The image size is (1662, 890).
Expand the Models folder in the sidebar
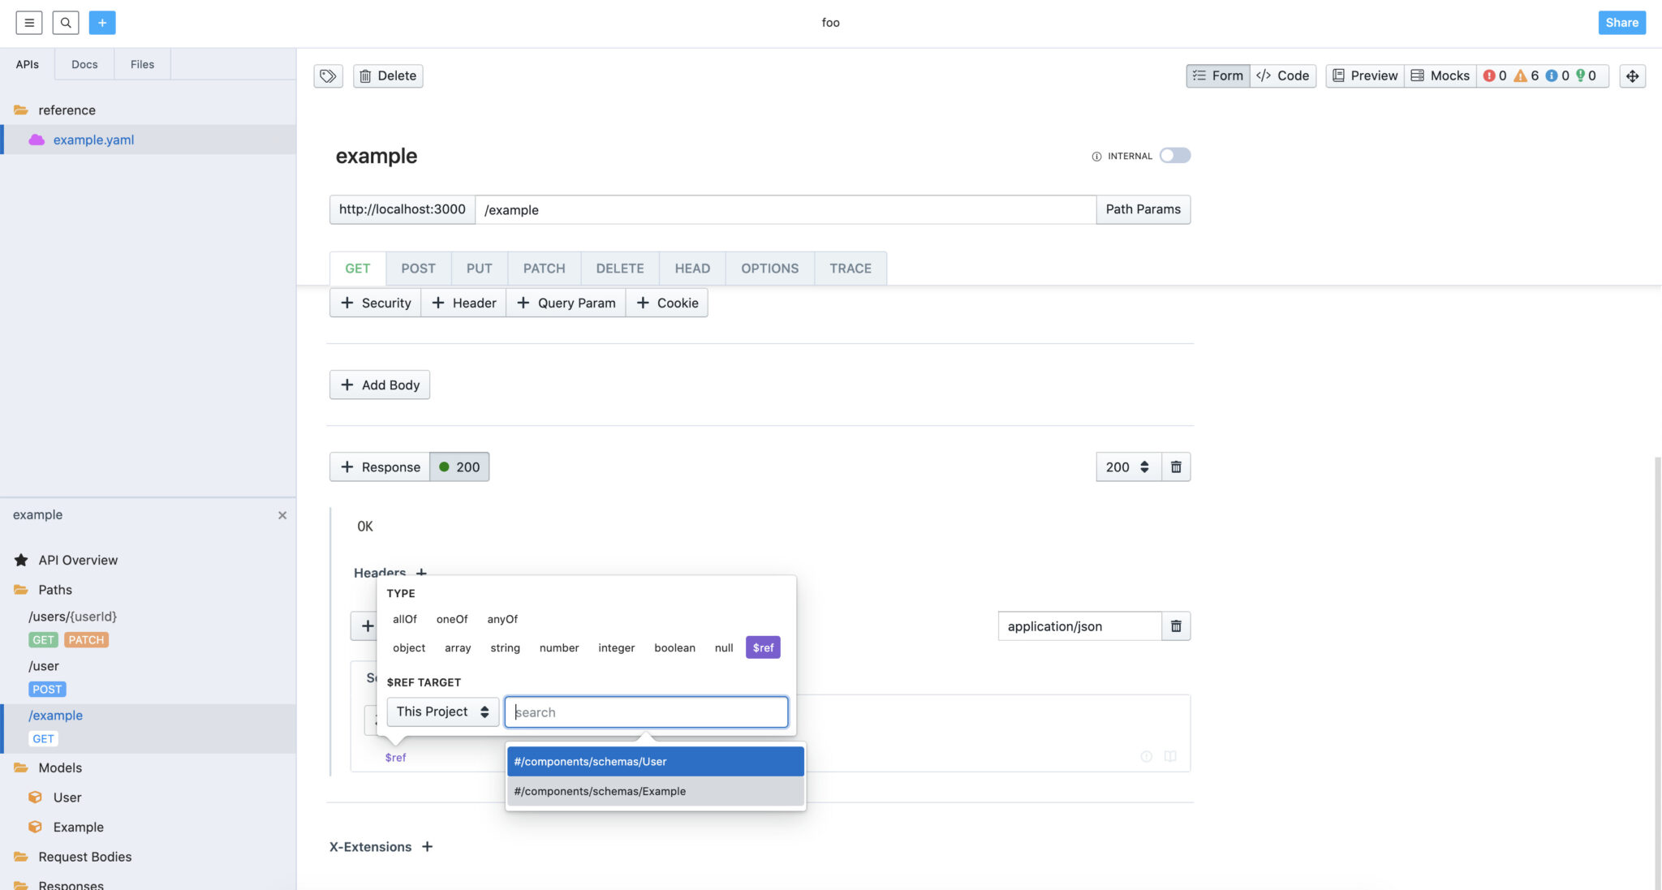60,767
